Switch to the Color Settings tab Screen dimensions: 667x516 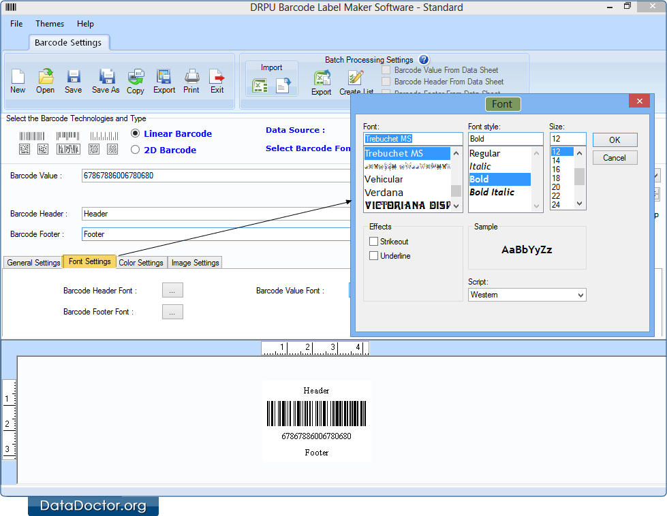(141, 263)
